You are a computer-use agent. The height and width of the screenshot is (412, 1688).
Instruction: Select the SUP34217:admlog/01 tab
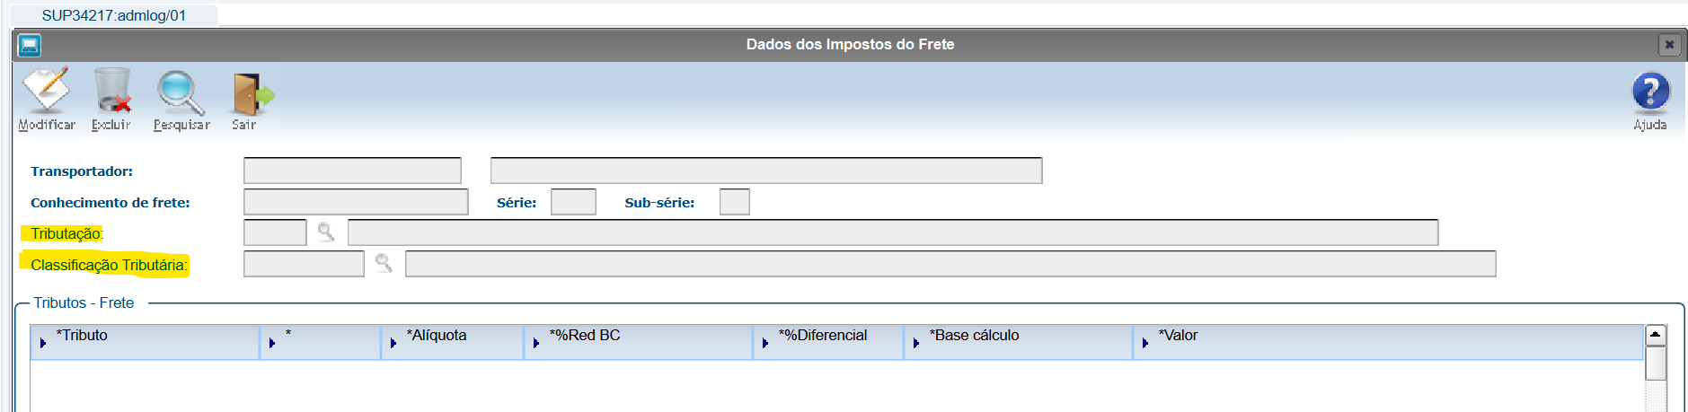[x=114, y=15]
